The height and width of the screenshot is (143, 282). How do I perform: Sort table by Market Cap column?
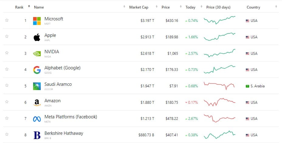coord(139,7)
